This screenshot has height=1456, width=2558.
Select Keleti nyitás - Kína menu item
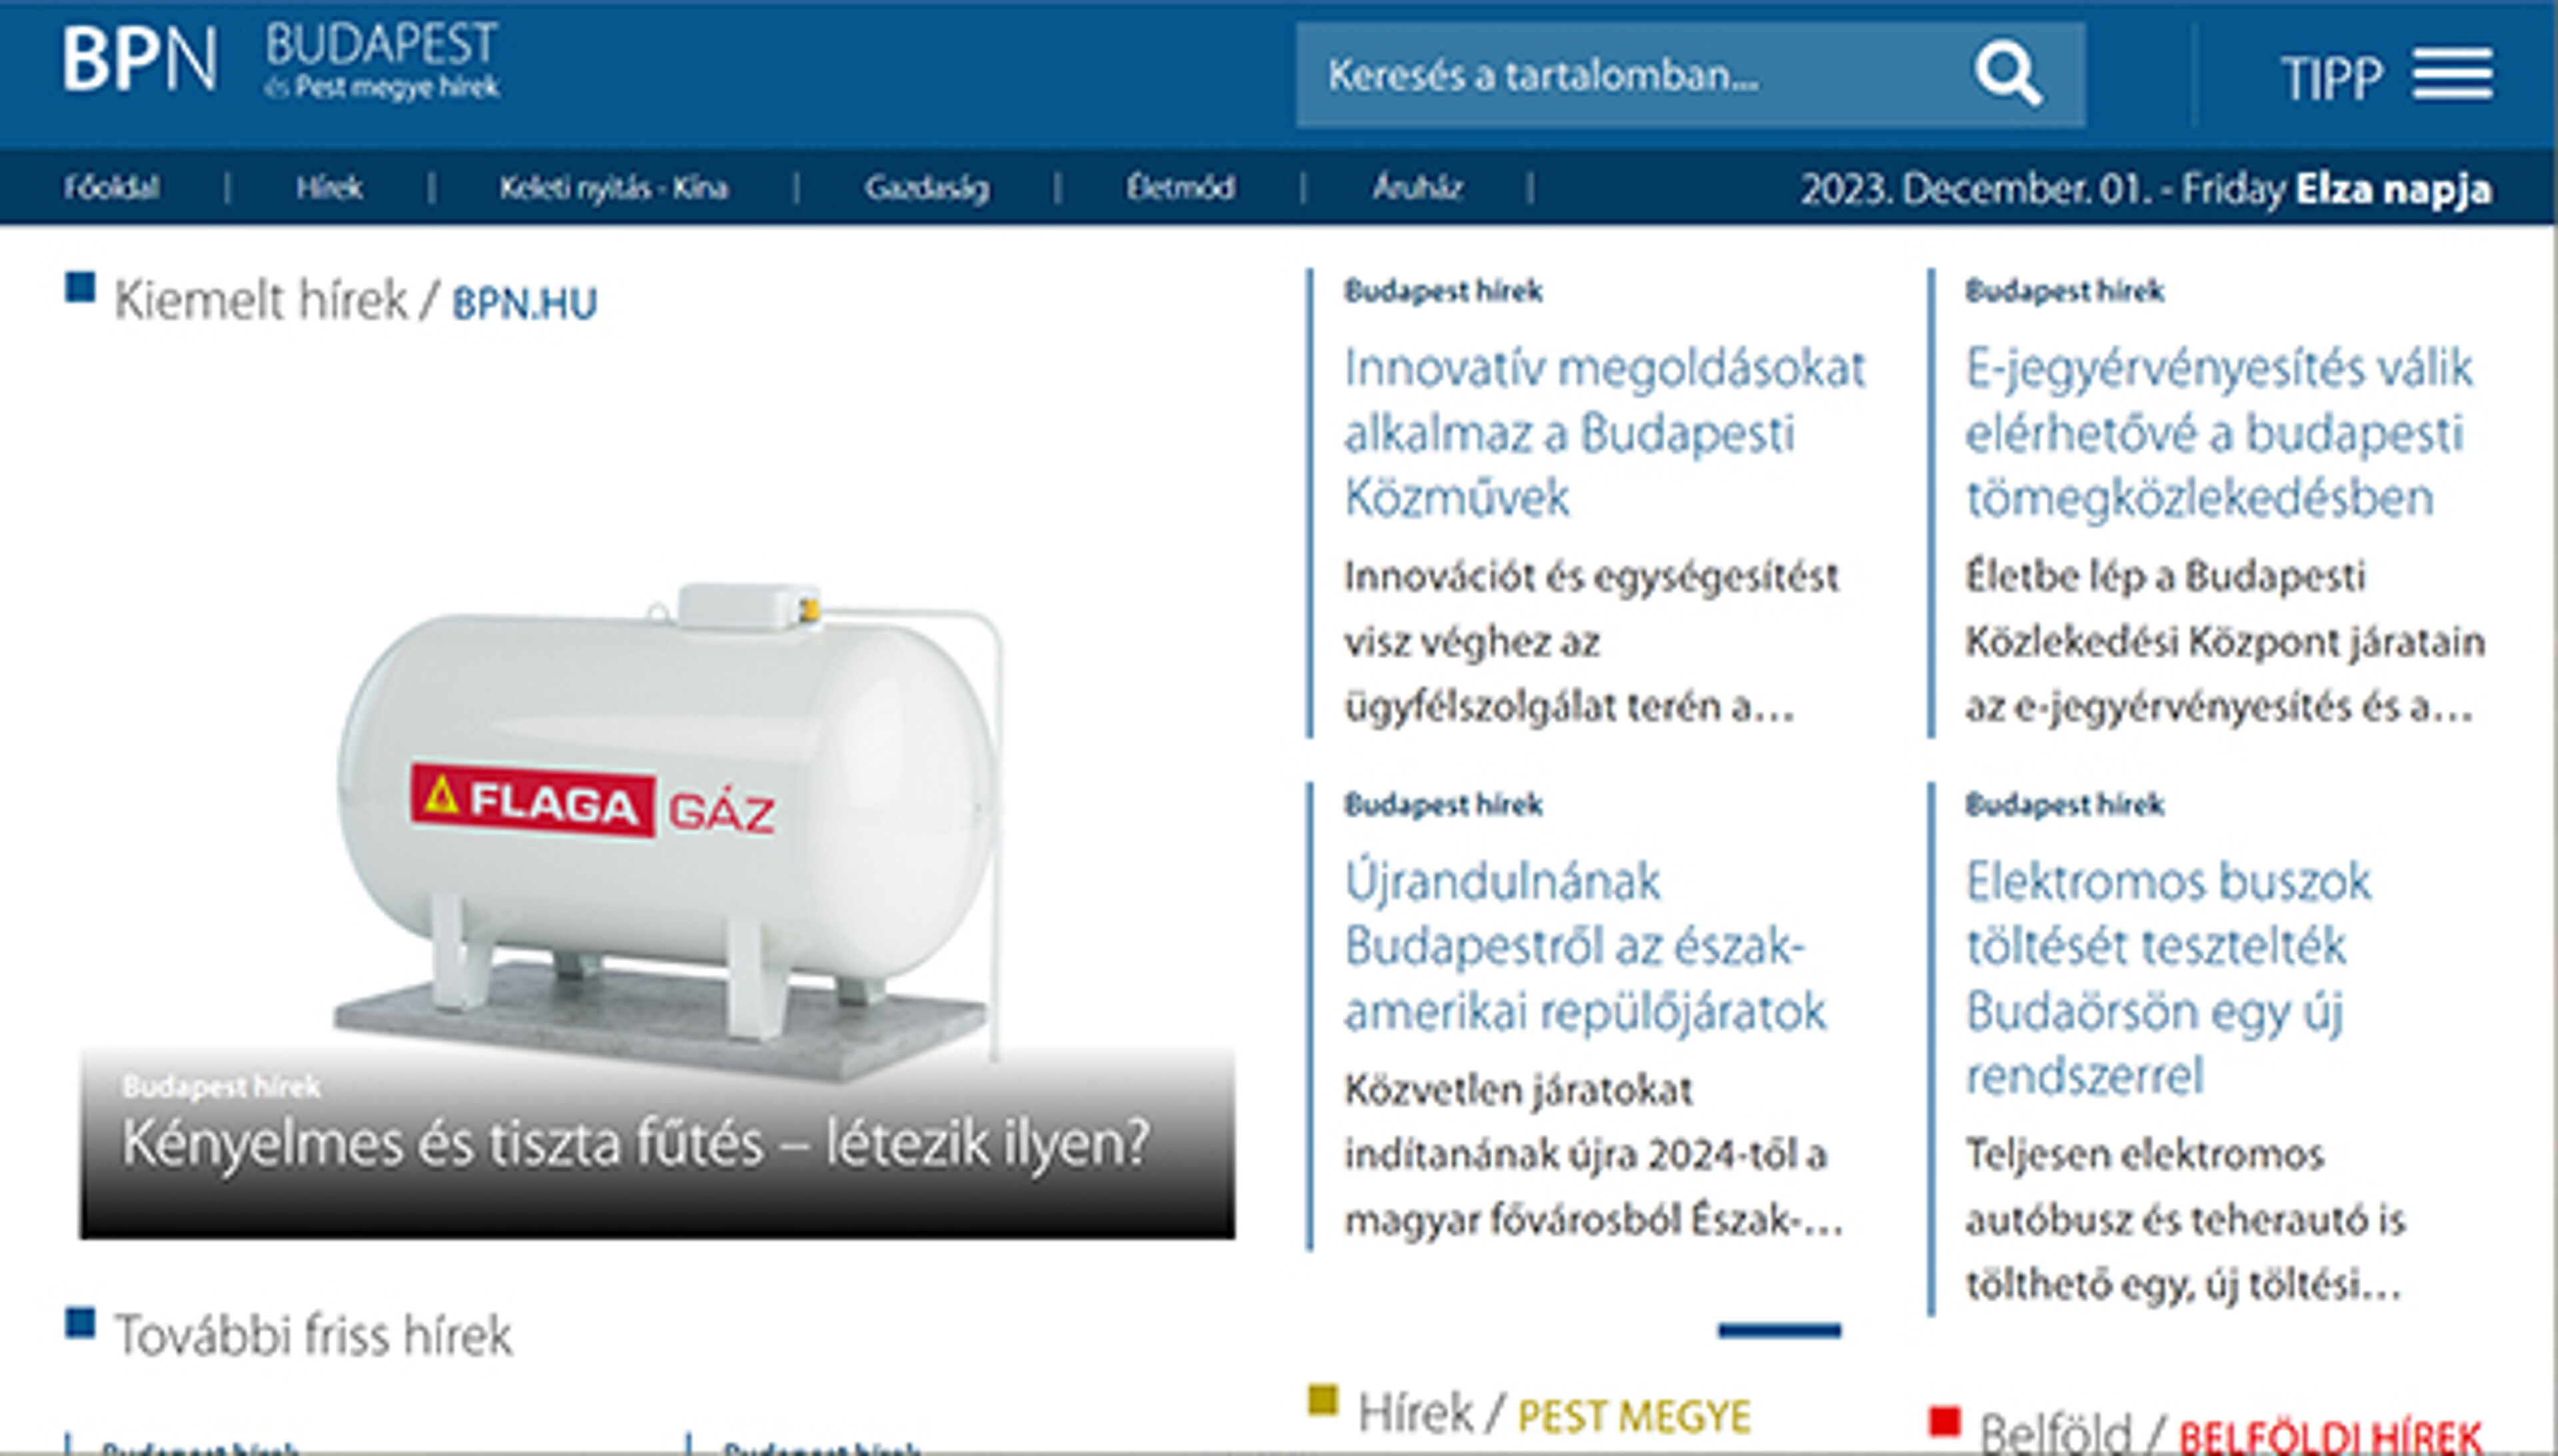click(613, 187)
